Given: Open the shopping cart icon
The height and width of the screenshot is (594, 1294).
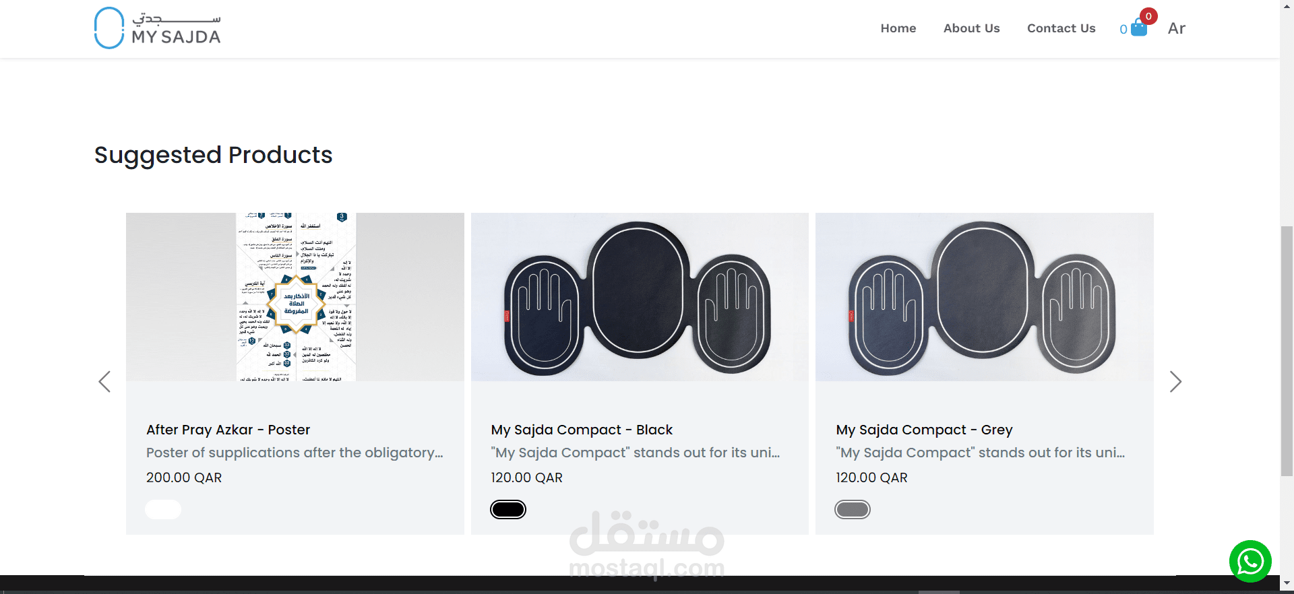Looking at the screenshot, I should pyautogui.click(x=1139, y=28).
